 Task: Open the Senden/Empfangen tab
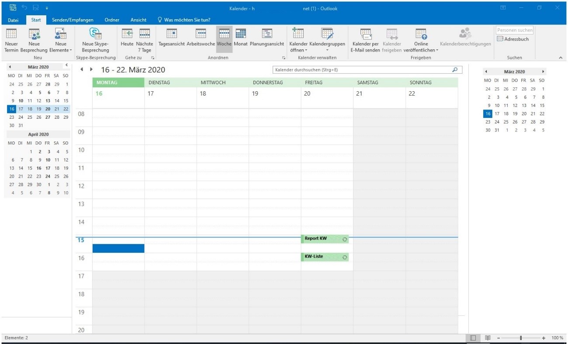click(x=73, y=20)
